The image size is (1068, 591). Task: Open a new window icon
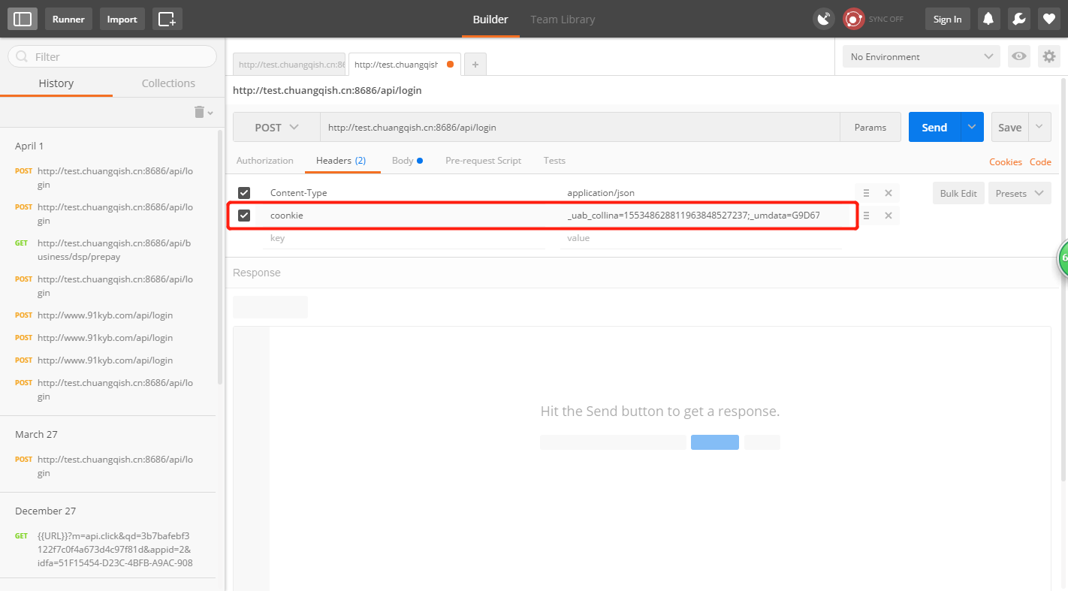167,19
